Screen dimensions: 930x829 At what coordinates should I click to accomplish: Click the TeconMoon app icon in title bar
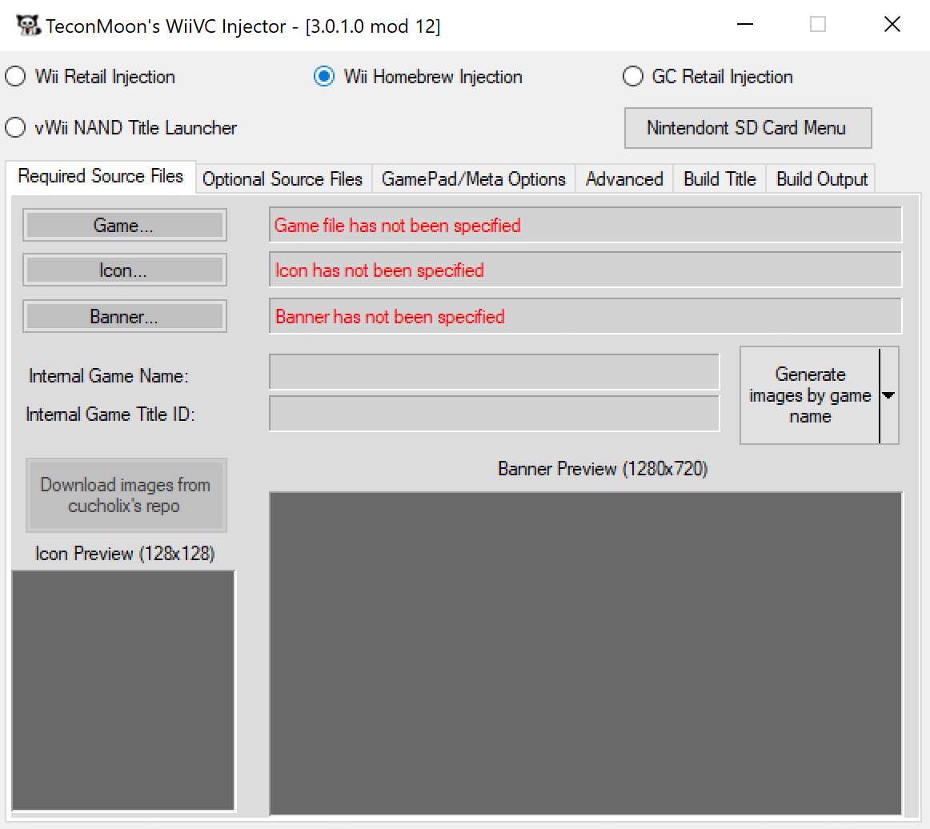(27, 25)
